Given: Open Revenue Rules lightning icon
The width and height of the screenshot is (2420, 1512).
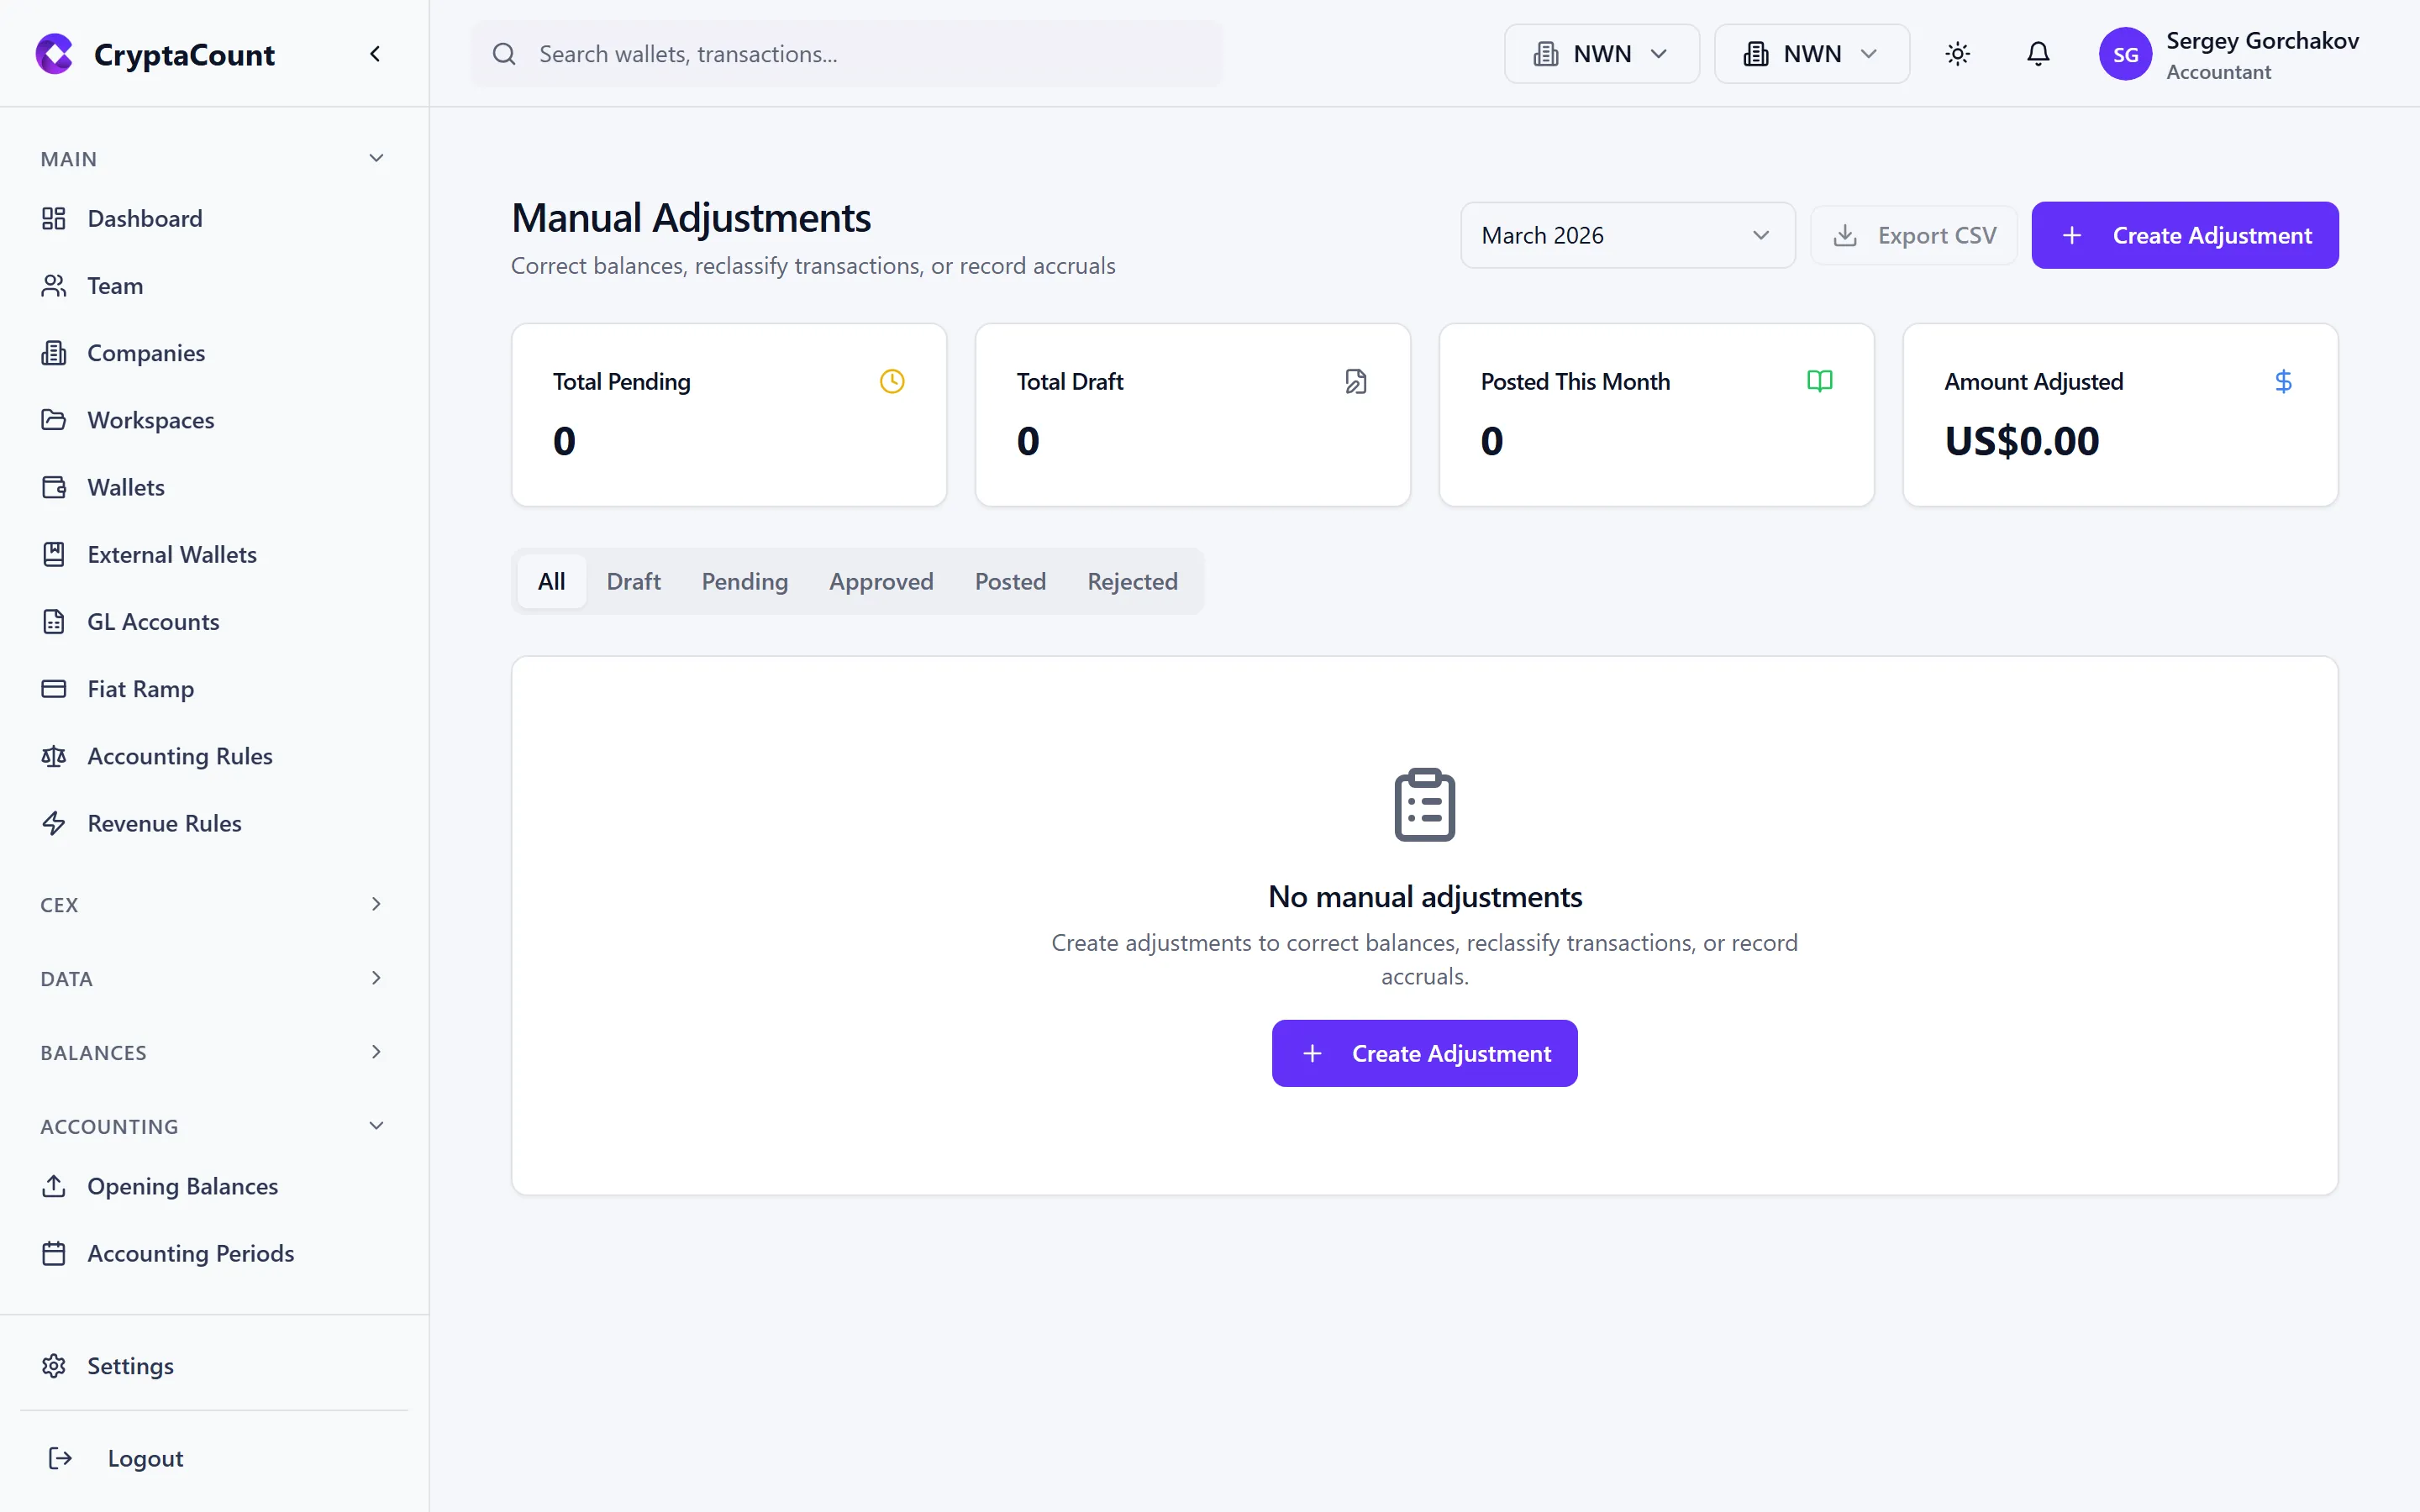Looking at the screenshot, I should click(54, 823).
